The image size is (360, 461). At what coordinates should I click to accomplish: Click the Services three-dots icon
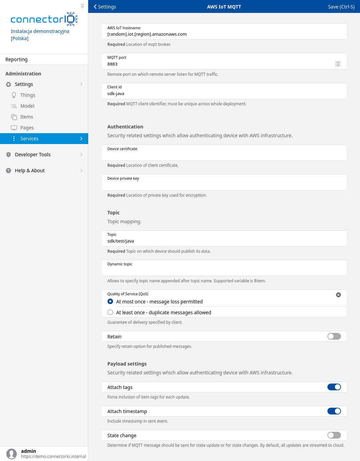point(14,139)
